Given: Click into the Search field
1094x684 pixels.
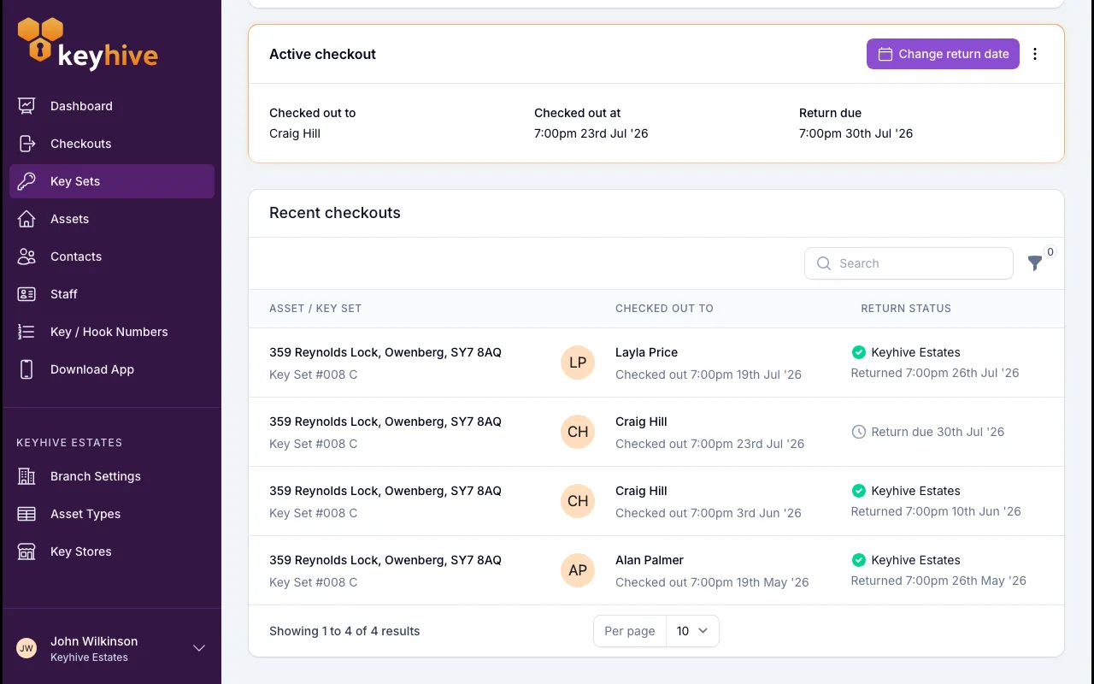Looking at the screenshot, I should tap(909, 263).
